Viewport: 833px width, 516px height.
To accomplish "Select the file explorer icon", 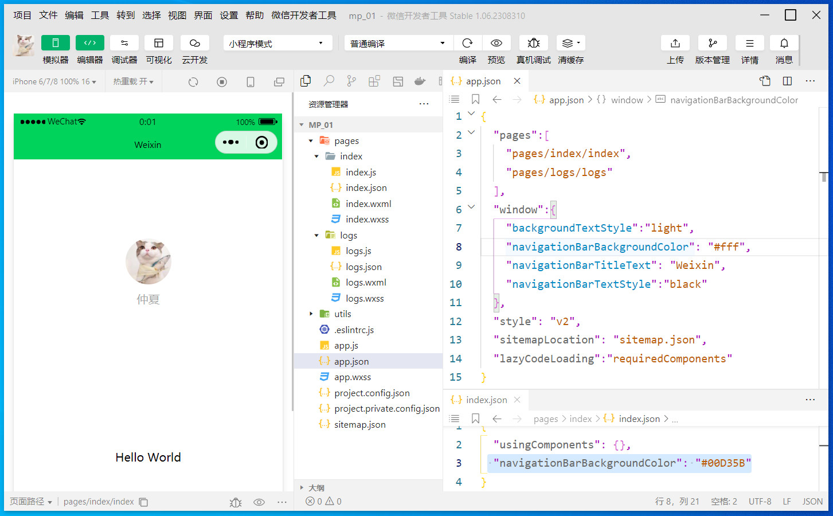I will point(306,81).
